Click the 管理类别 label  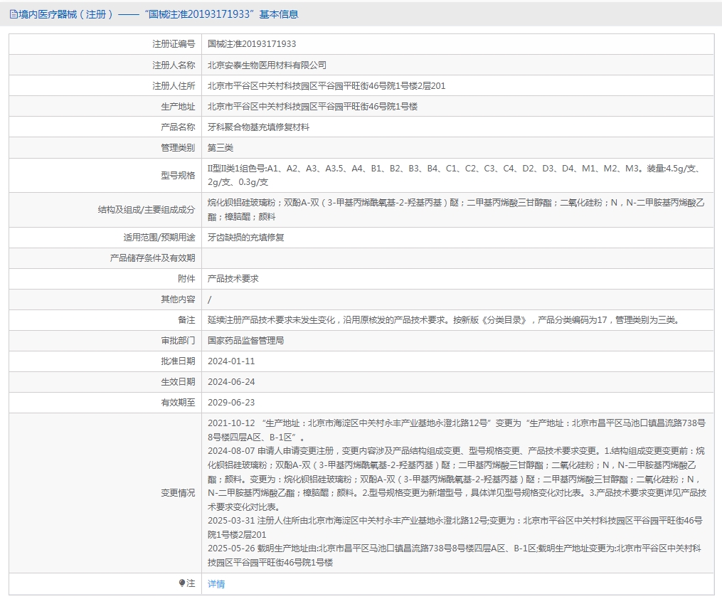tap(178, 148)
